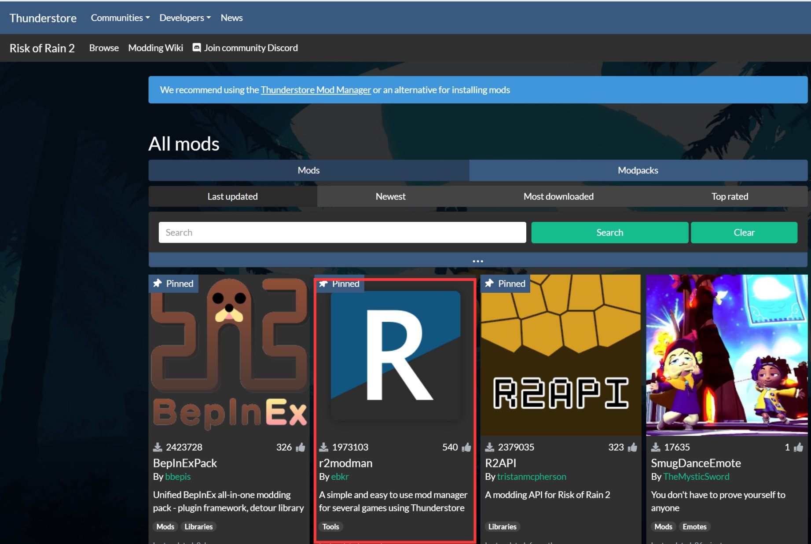Open the BepInExPack thumbnail image
811x544 pixels.
pyautogui.click(x=229, y=355)
